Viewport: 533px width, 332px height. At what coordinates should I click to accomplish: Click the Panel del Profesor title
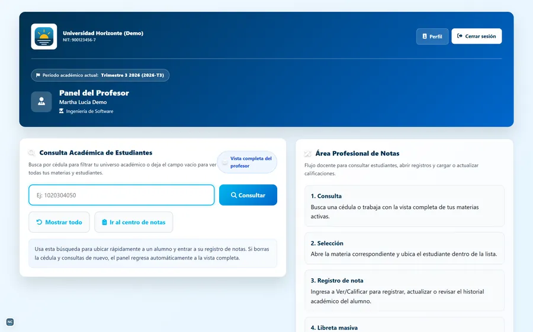coord(94,93)
